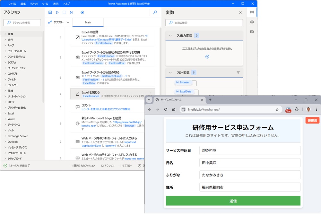This screenshot has height=214, width=321.
Task: Open the variables {x} pane icon
Action: pos(252,12)
